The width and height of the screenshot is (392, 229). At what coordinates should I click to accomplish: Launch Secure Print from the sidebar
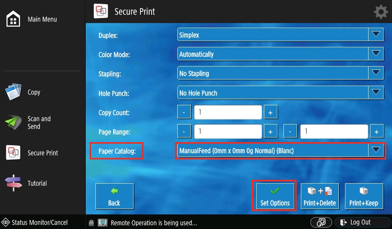[x=13, y=153]
